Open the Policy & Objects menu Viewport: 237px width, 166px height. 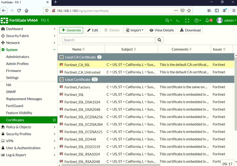coord(18,127)
